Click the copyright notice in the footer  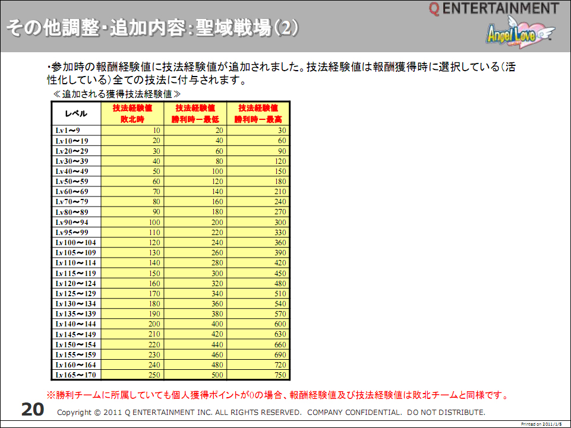click(271, 412)
